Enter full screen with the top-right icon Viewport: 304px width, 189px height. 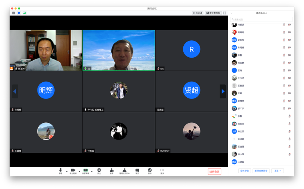point(225,13)
